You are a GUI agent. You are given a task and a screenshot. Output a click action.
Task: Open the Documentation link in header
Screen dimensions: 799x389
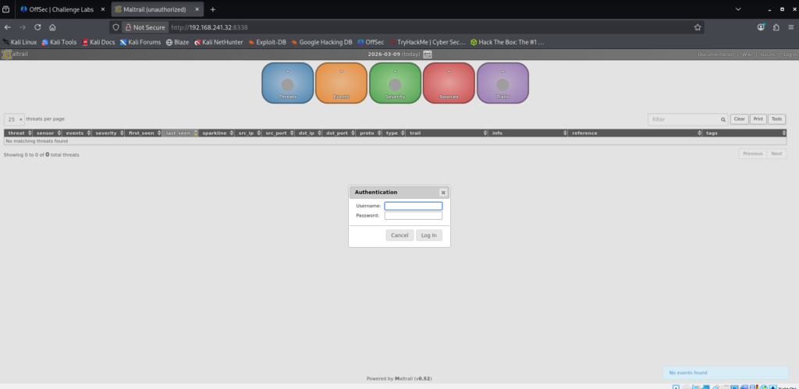tap(716, 55)
